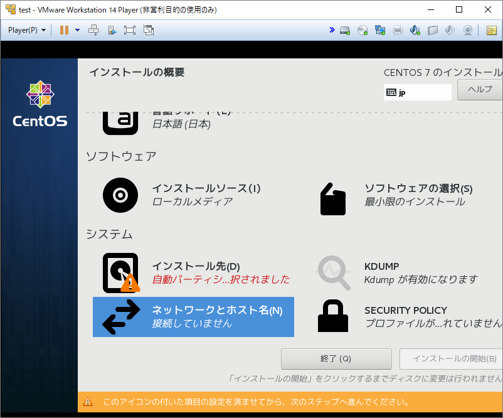Click the printer device icon
Viewport: 503px width, 418px height.
tap(398, 31)
